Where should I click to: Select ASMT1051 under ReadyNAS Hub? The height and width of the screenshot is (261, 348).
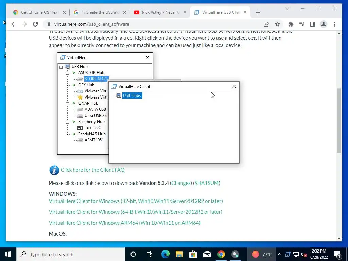point(94,140)
